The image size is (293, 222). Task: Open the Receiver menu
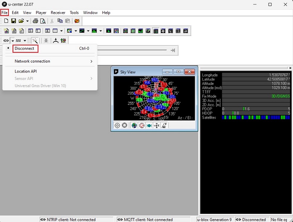tap(58, 13)
